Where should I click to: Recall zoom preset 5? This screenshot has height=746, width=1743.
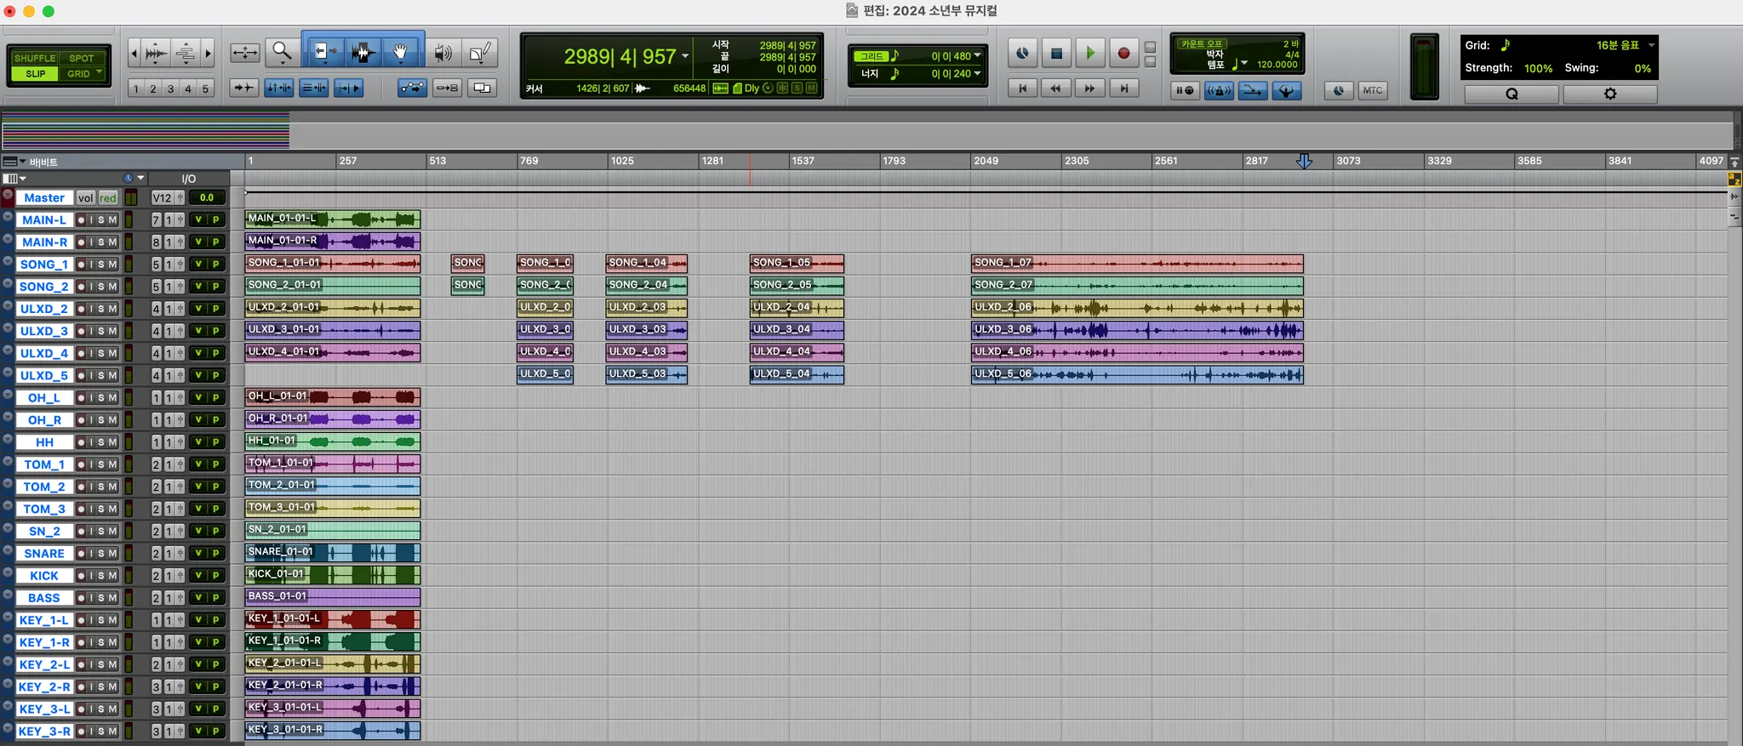[205, 88]
